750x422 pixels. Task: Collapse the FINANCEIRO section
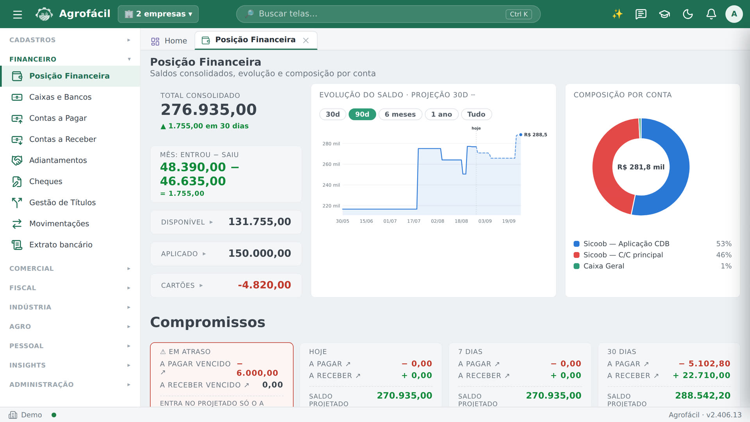tap(70, 59)
